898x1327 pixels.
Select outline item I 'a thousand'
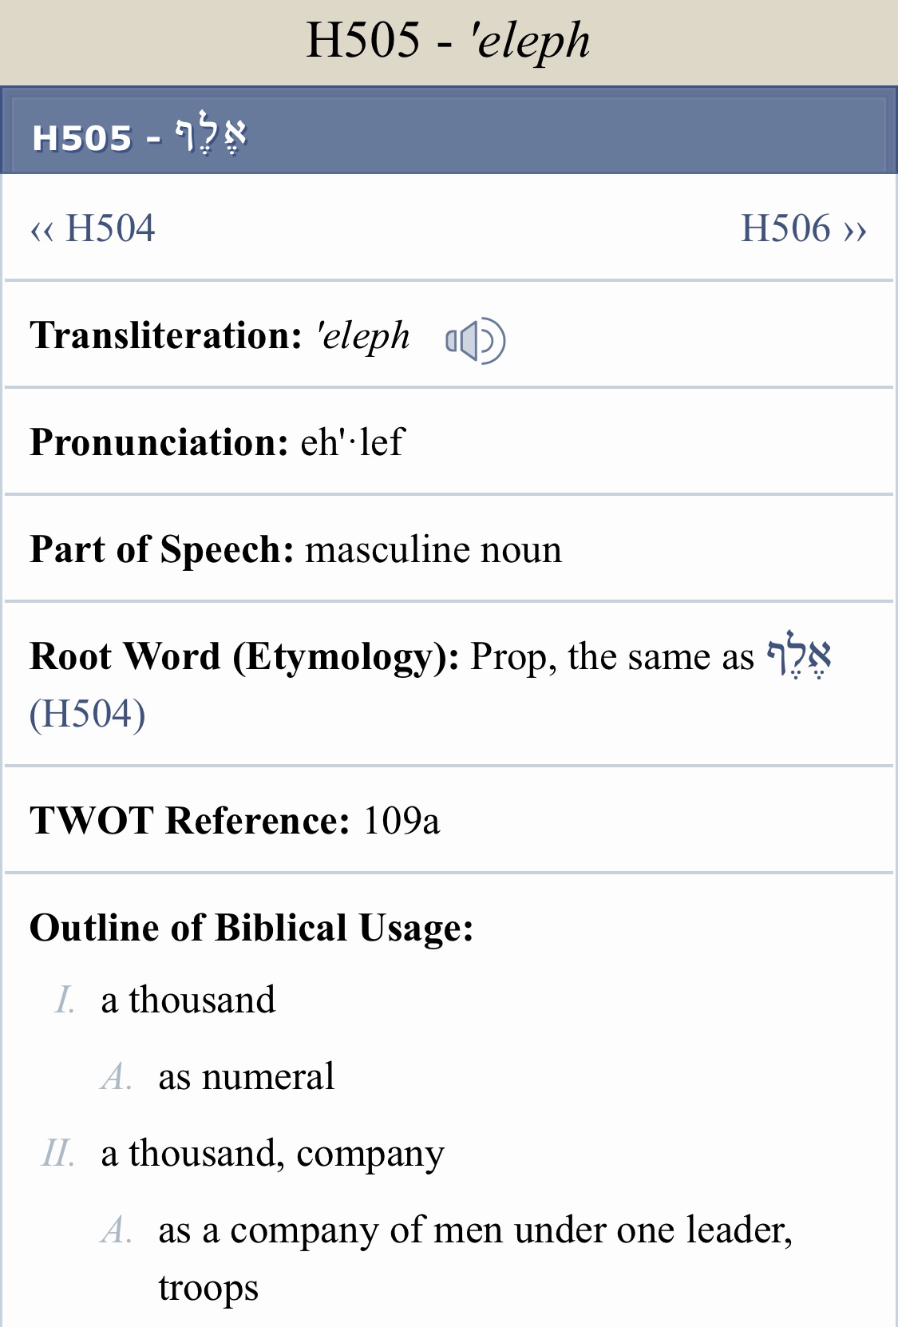click(x=188, y=1000)
